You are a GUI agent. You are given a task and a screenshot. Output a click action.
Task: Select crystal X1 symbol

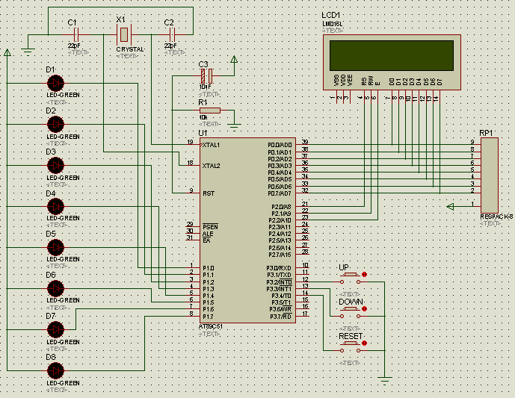pos(124,34)
